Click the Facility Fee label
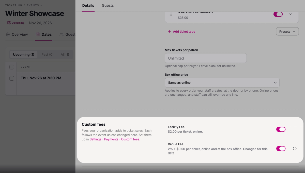 click(176, 127)
